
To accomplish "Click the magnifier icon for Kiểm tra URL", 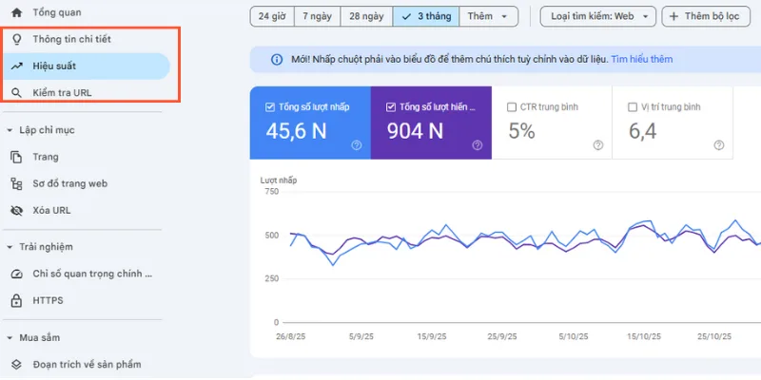I will 16,93.
